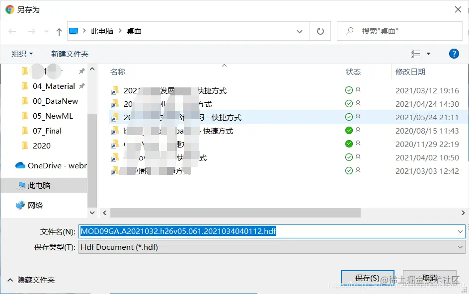Open recent locations dropdown chevron

[x=46, y=31]
